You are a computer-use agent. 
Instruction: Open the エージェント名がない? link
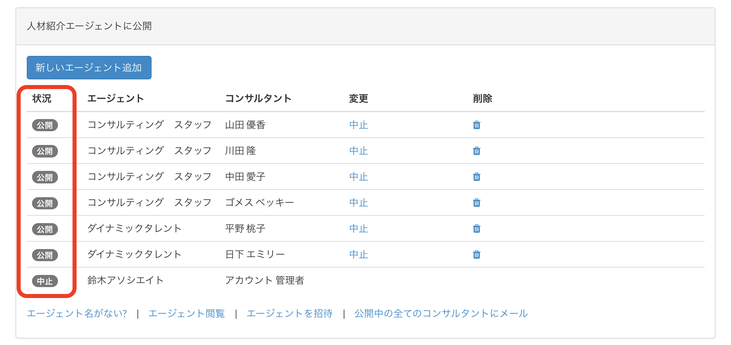point(77,313)
